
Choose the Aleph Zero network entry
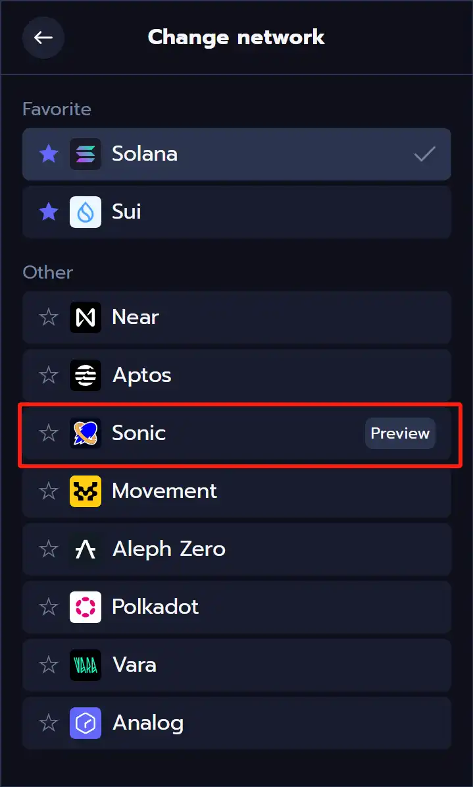tap(237, 549)
